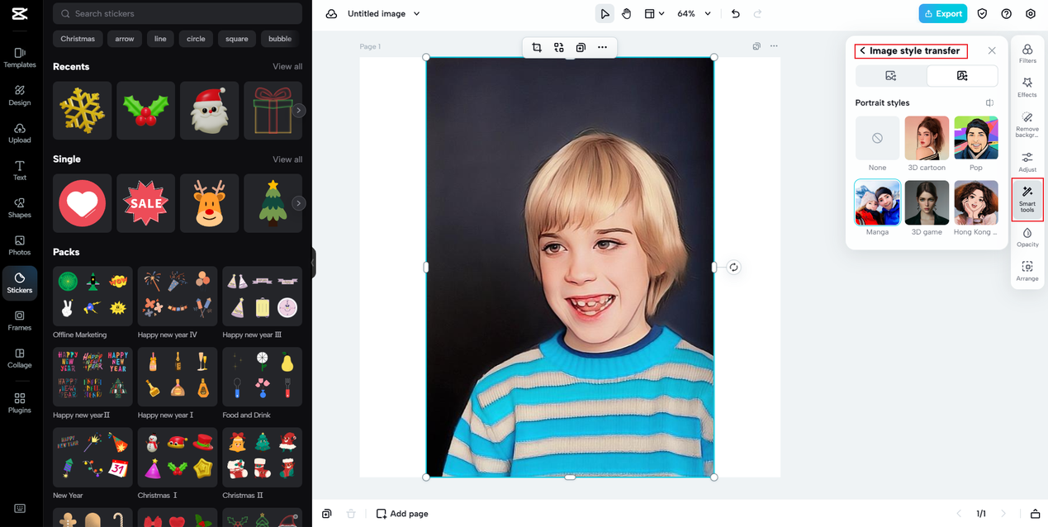This screenshot has height=527, width=1048.
Task: Open the Shapes sidebar panel
Action: [x=20, y=207]
